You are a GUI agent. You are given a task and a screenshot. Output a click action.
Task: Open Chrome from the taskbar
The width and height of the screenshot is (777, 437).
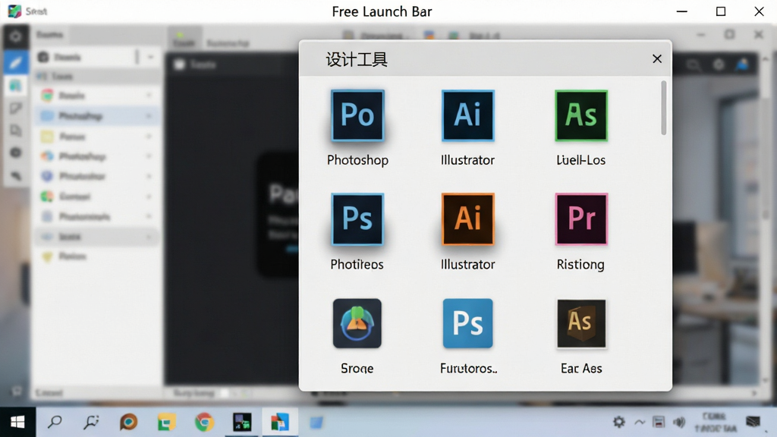point(204,422)
